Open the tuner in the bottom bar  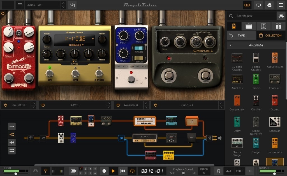45,171
